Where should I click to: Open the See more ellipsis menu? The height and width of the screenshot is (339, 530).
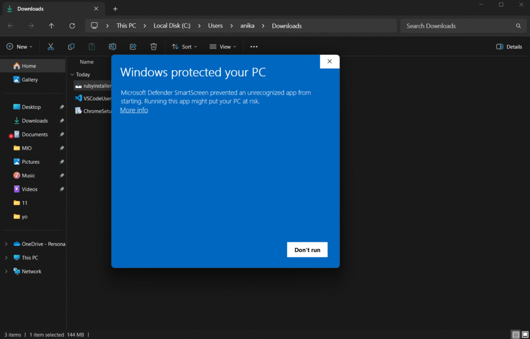254,47
